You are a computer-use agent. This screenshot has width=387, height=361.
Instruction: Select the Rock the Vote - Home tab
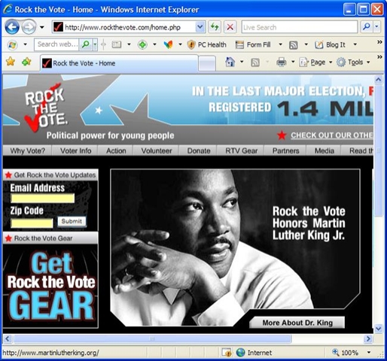(x=119, y=63)
